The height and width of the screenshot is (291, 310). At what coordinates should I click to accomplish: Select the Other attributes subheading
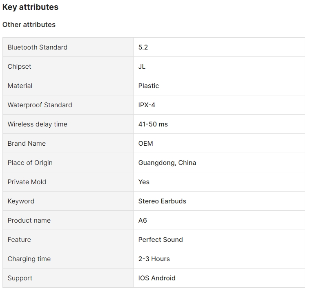tap(29, 25)
